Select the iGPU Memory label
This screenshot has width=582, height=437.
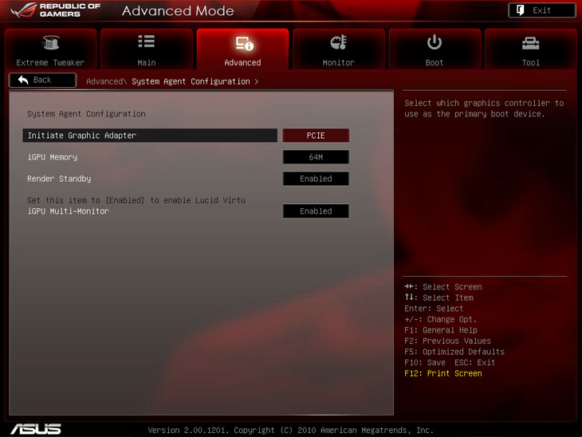tap(53, 157)
